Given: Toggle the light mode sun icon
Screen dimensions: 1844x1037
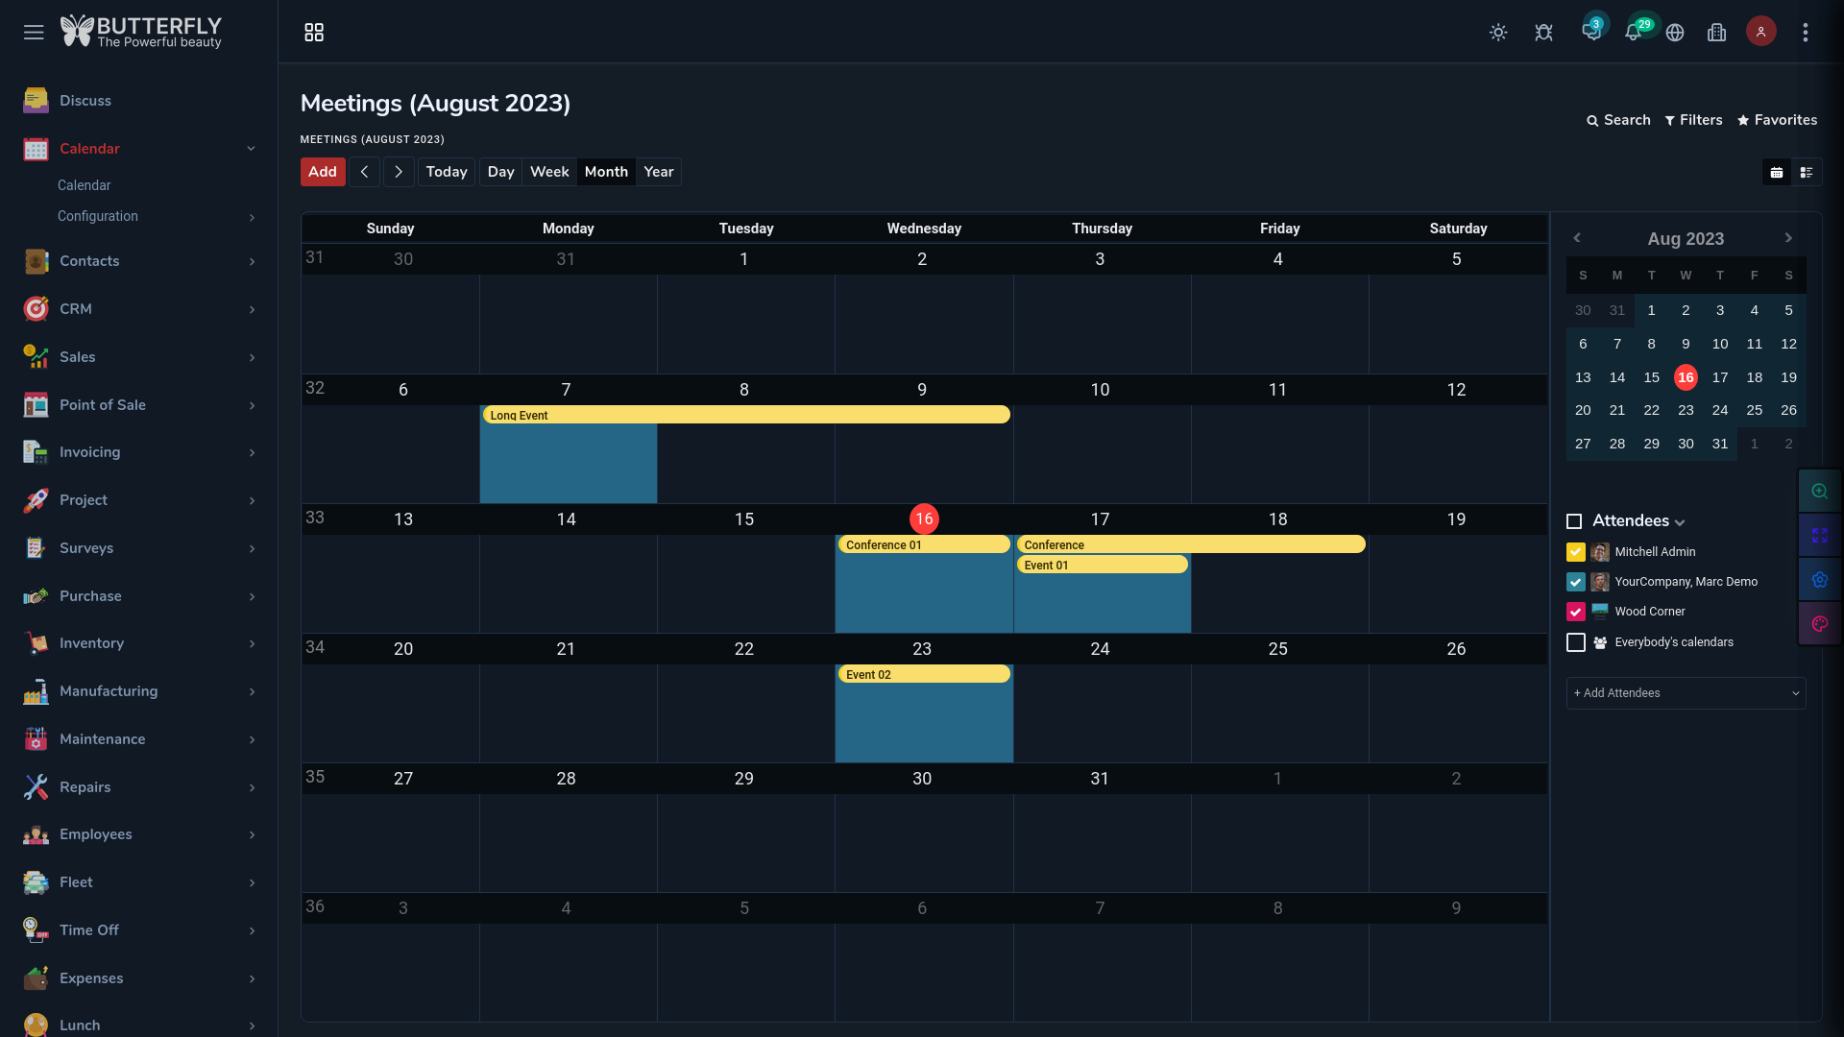Looking at the screenshot, I should pos(1498,33).
